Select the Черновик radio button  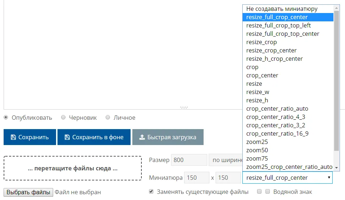(x=63, y=117)
